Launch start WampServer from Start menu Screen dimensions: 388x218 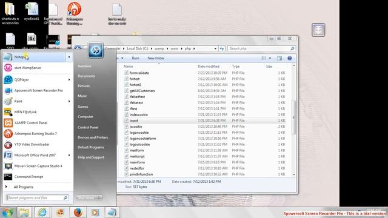[x=38, y=68]
